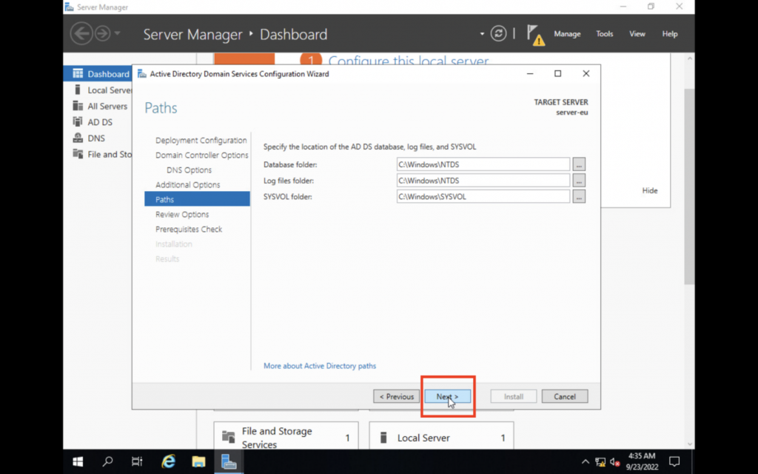Image resolution: width=758 pixels, height=474 pixels.
Task: Select AD DS in the sidebar
Action: pyautogui.click(x=100, y=122)
